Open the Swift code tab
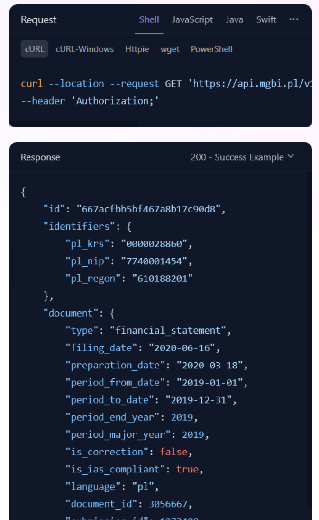 [x=266, y=20]
